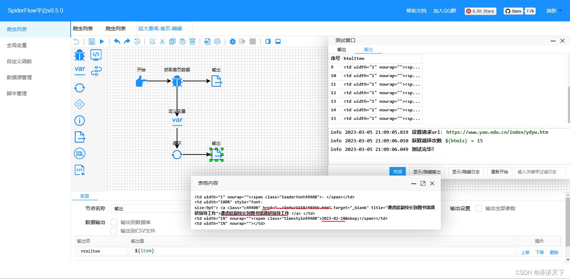Pick the script-execute node from palette
570x279 pixels.
(x=80, y=170)
